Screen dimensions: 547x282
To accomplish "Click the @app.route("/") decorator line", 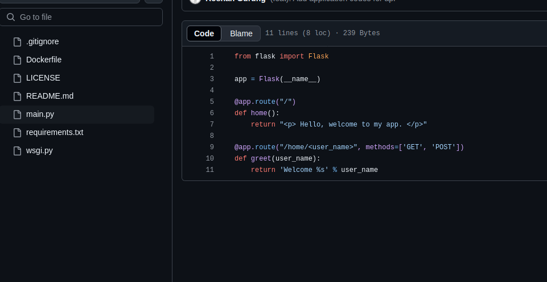I will click(x=265, y=102).
